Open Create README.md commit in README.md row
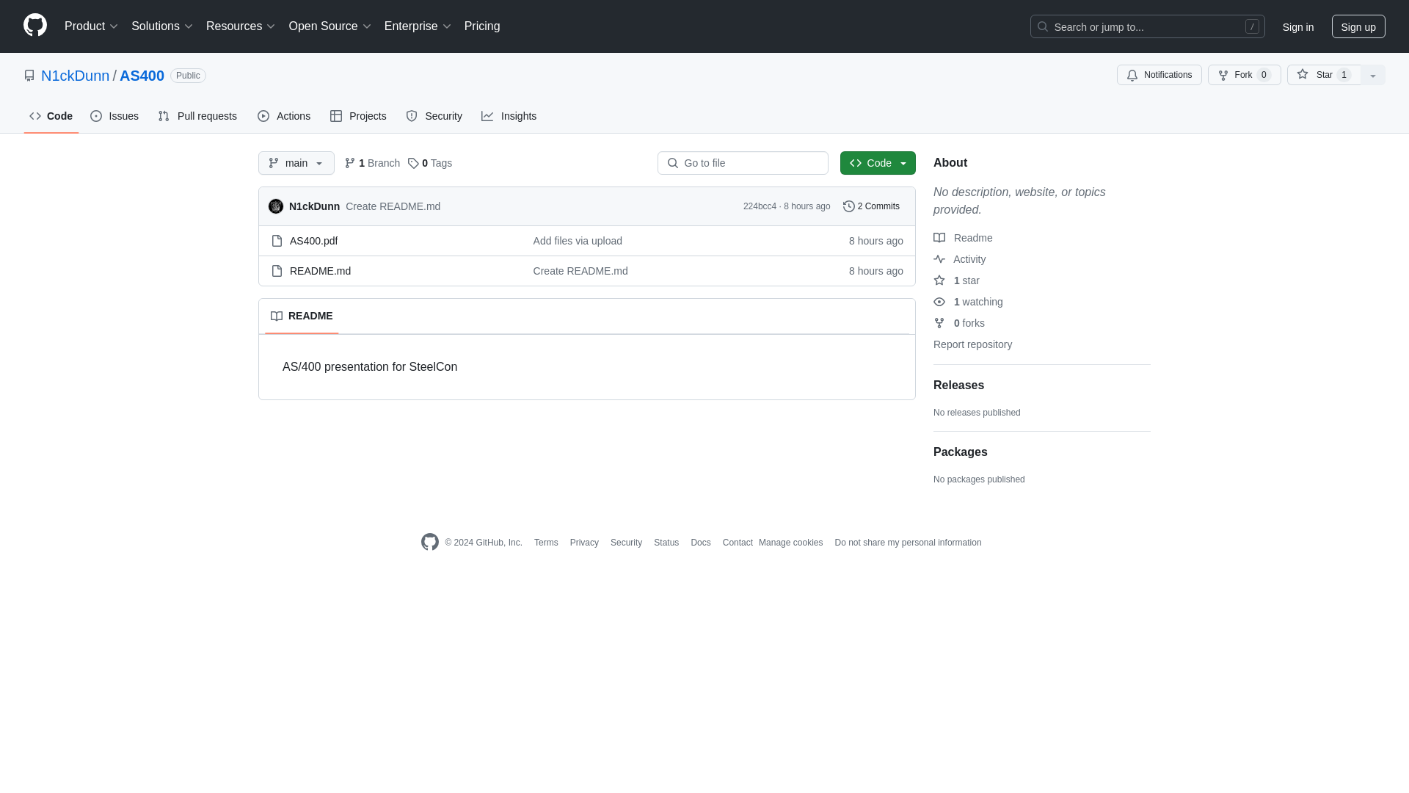Screen dimensions: 1409x793 (x=580, y=271)
